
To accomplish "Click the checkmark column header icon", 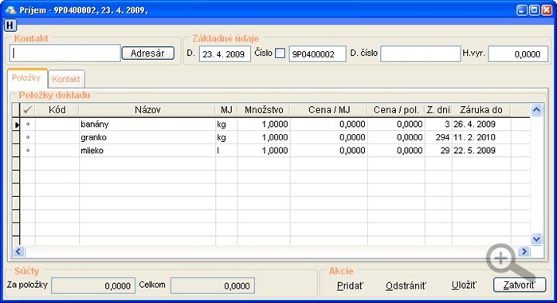I will 27,110.
